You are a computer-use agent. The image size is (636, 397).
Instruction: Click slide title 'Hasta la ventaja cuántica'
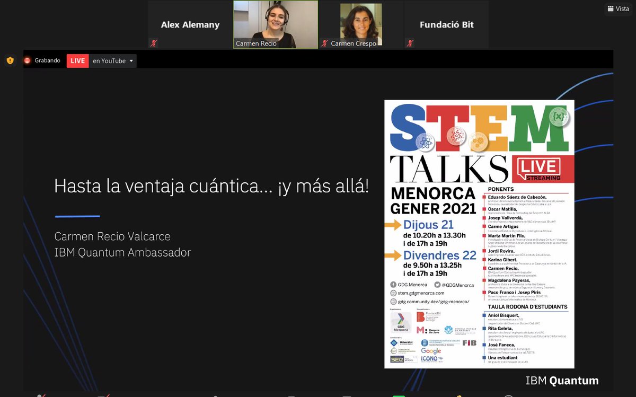[x=211, y=186]
